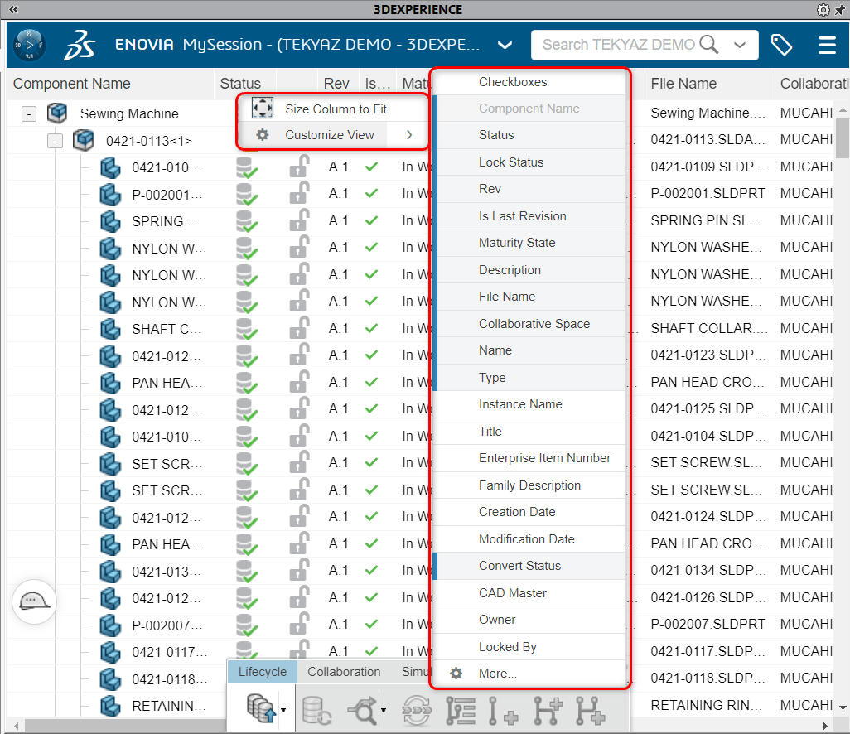Viewport: 850px width, 734px height.
Task: Enable the Instance Name column
Action: pyautogui.click(x=530, y=403)
